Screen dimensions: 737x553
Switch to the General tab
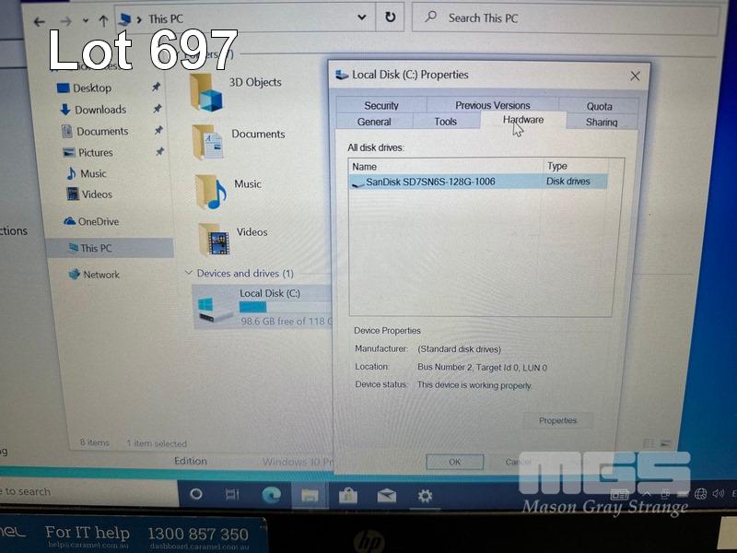[374, 122]
